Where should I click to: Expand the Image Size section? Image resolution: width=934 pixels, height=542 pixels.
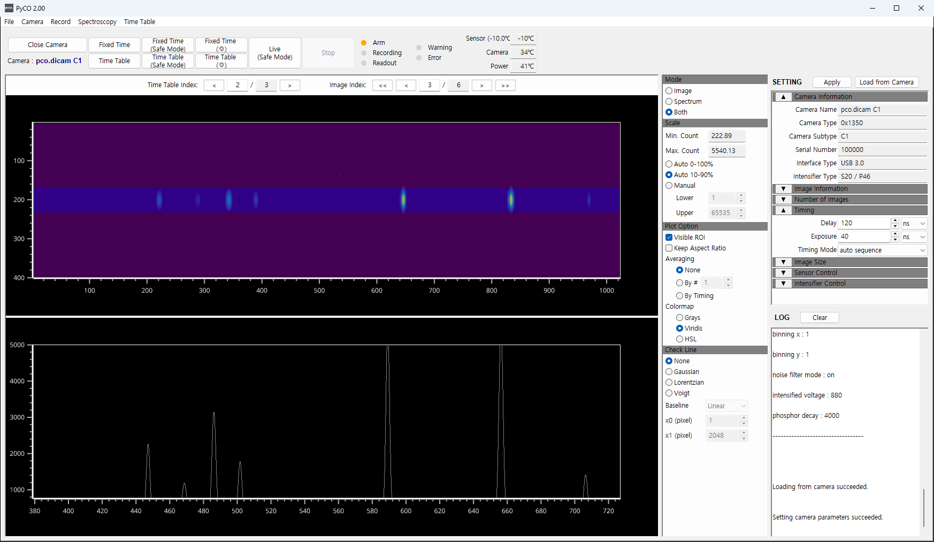click(783, 262)
